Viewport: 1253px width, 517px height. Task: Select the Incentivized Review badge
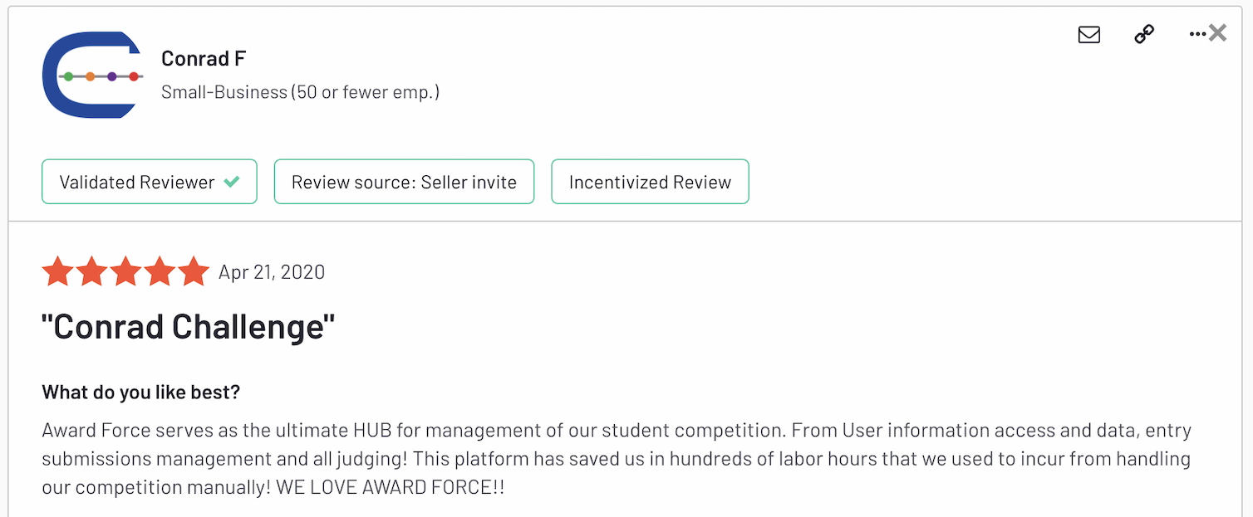pos(650,182)
